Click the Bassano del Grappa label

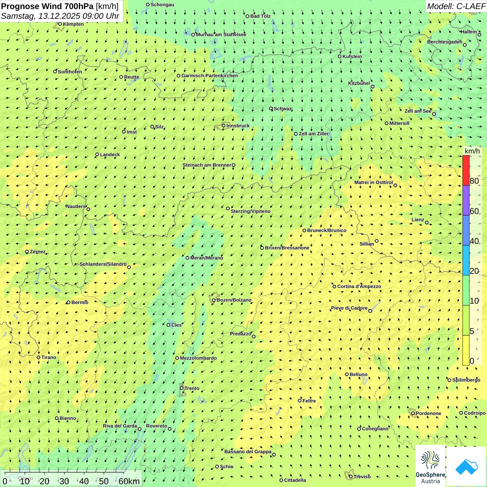pyautogui.click(x=248, y=452)
